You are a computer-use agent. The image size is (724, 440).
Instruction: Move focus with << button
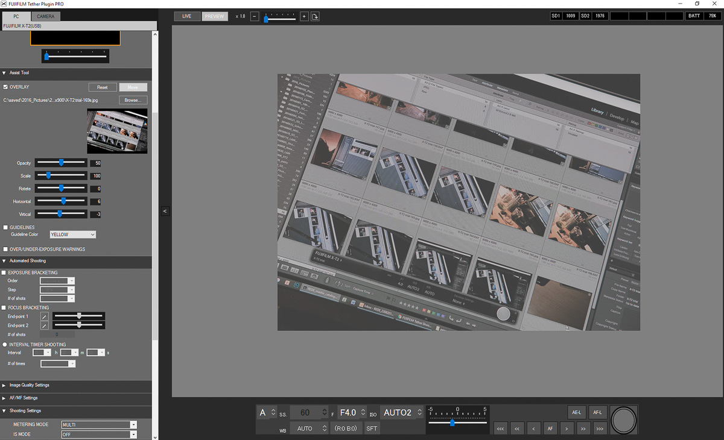(516, 429)
